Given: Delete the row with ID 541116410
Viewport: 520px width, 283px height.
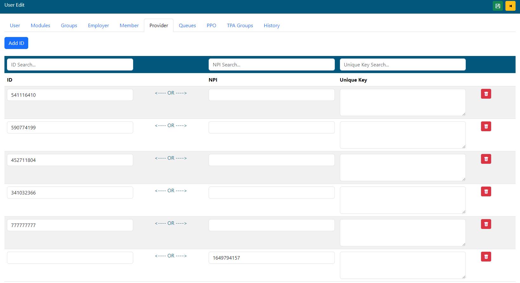Looking at the screenshot, I should click(x=486, y=94).
